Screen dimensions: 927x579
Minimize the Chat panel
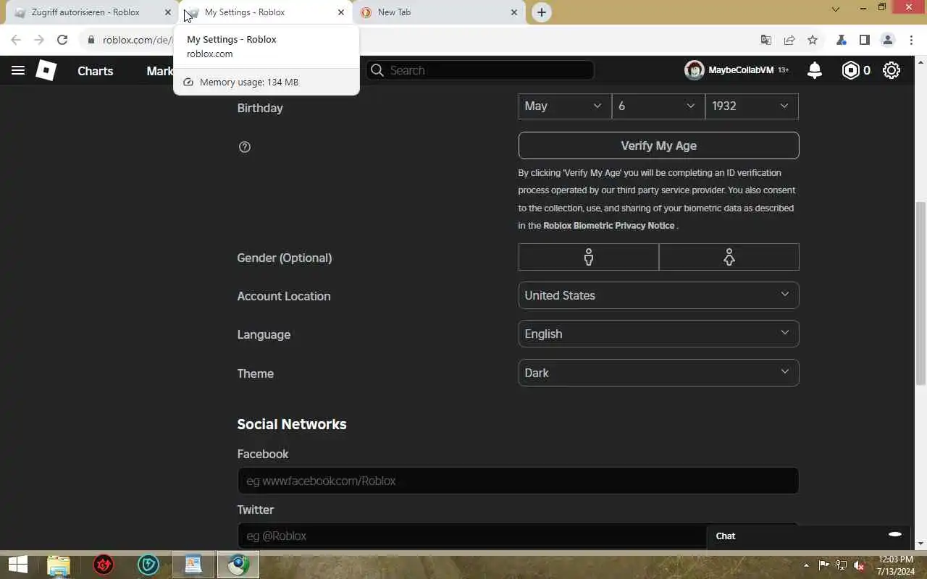point(895,534)
